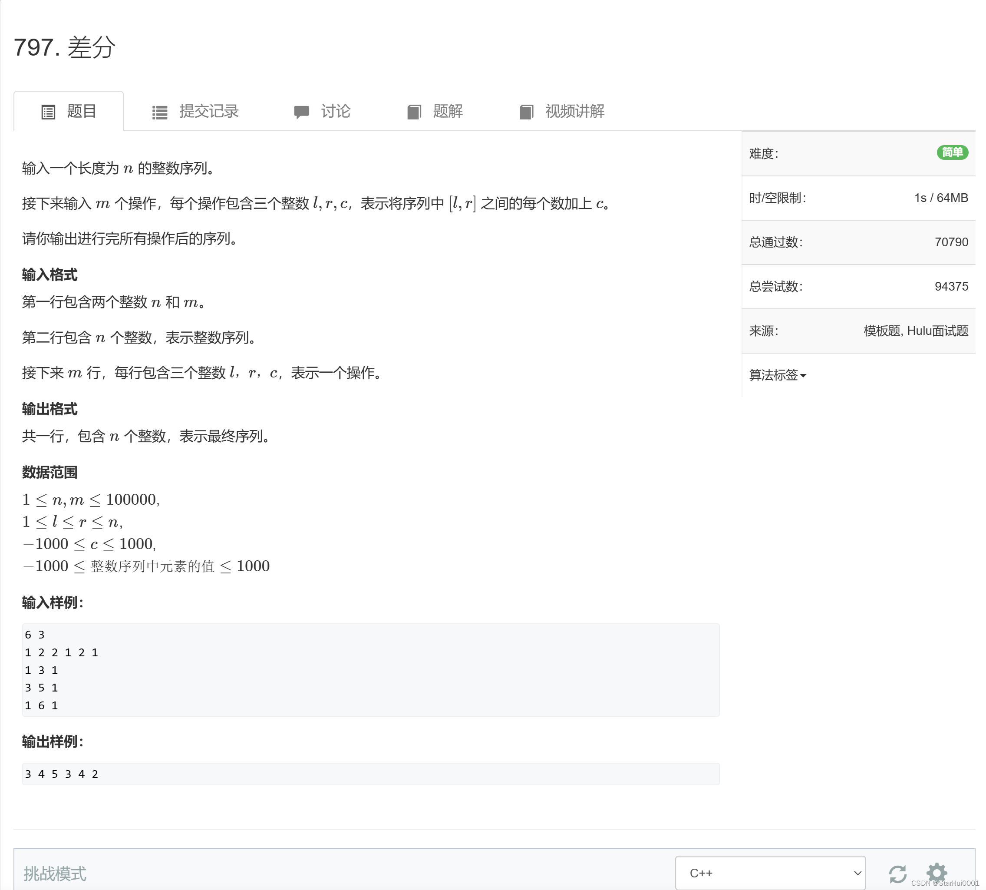This screenshot has height=890, width=986.
Task: Switch to the 题解 tab
Action: tap(447, 112)
